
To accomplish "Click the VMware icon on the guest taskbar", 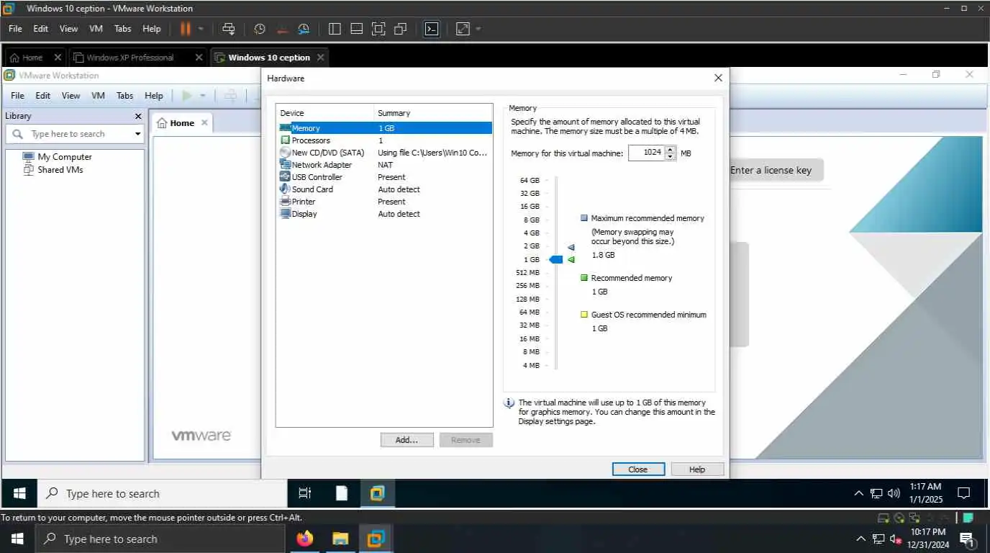I will click(x=378, y=493).
